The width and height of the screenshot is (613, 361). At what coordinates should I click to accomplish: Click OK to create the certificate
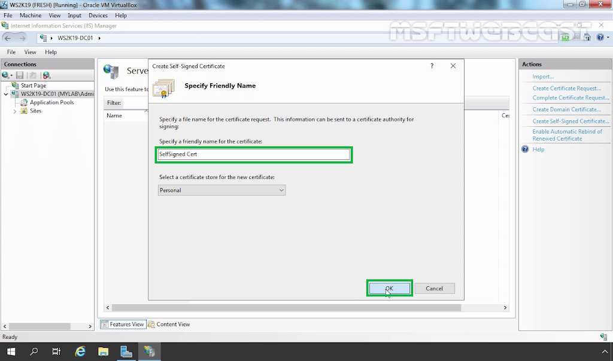(x=389, y=288)
